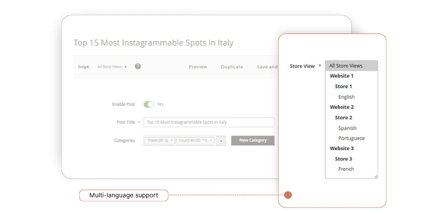Select All Store Views in Store View list
The height and width of the screenshot is (213, 432).
coord(346,66)
